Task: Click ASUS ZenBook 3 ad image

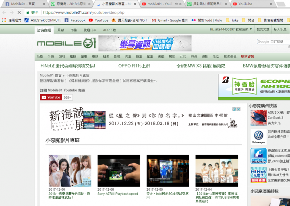Action: tap(258, 118)
